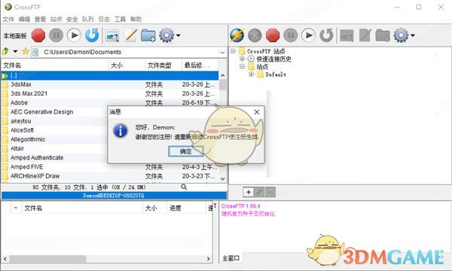Sort local list by 文件名 column

[55, 65]
